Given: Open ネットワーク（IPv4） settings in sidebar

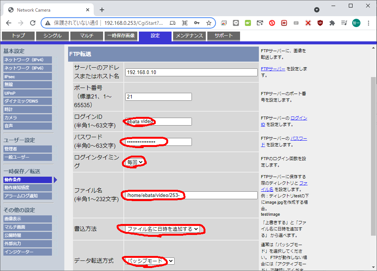Looking at the screenshot, I should click(x=27, y=60).
